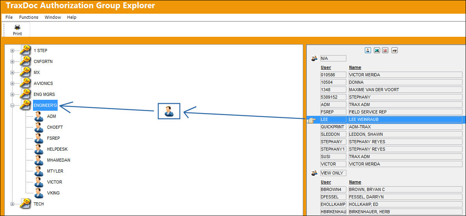Expand the MX group node
Screen dimensions: 466x216
click(x=12, y=73)
